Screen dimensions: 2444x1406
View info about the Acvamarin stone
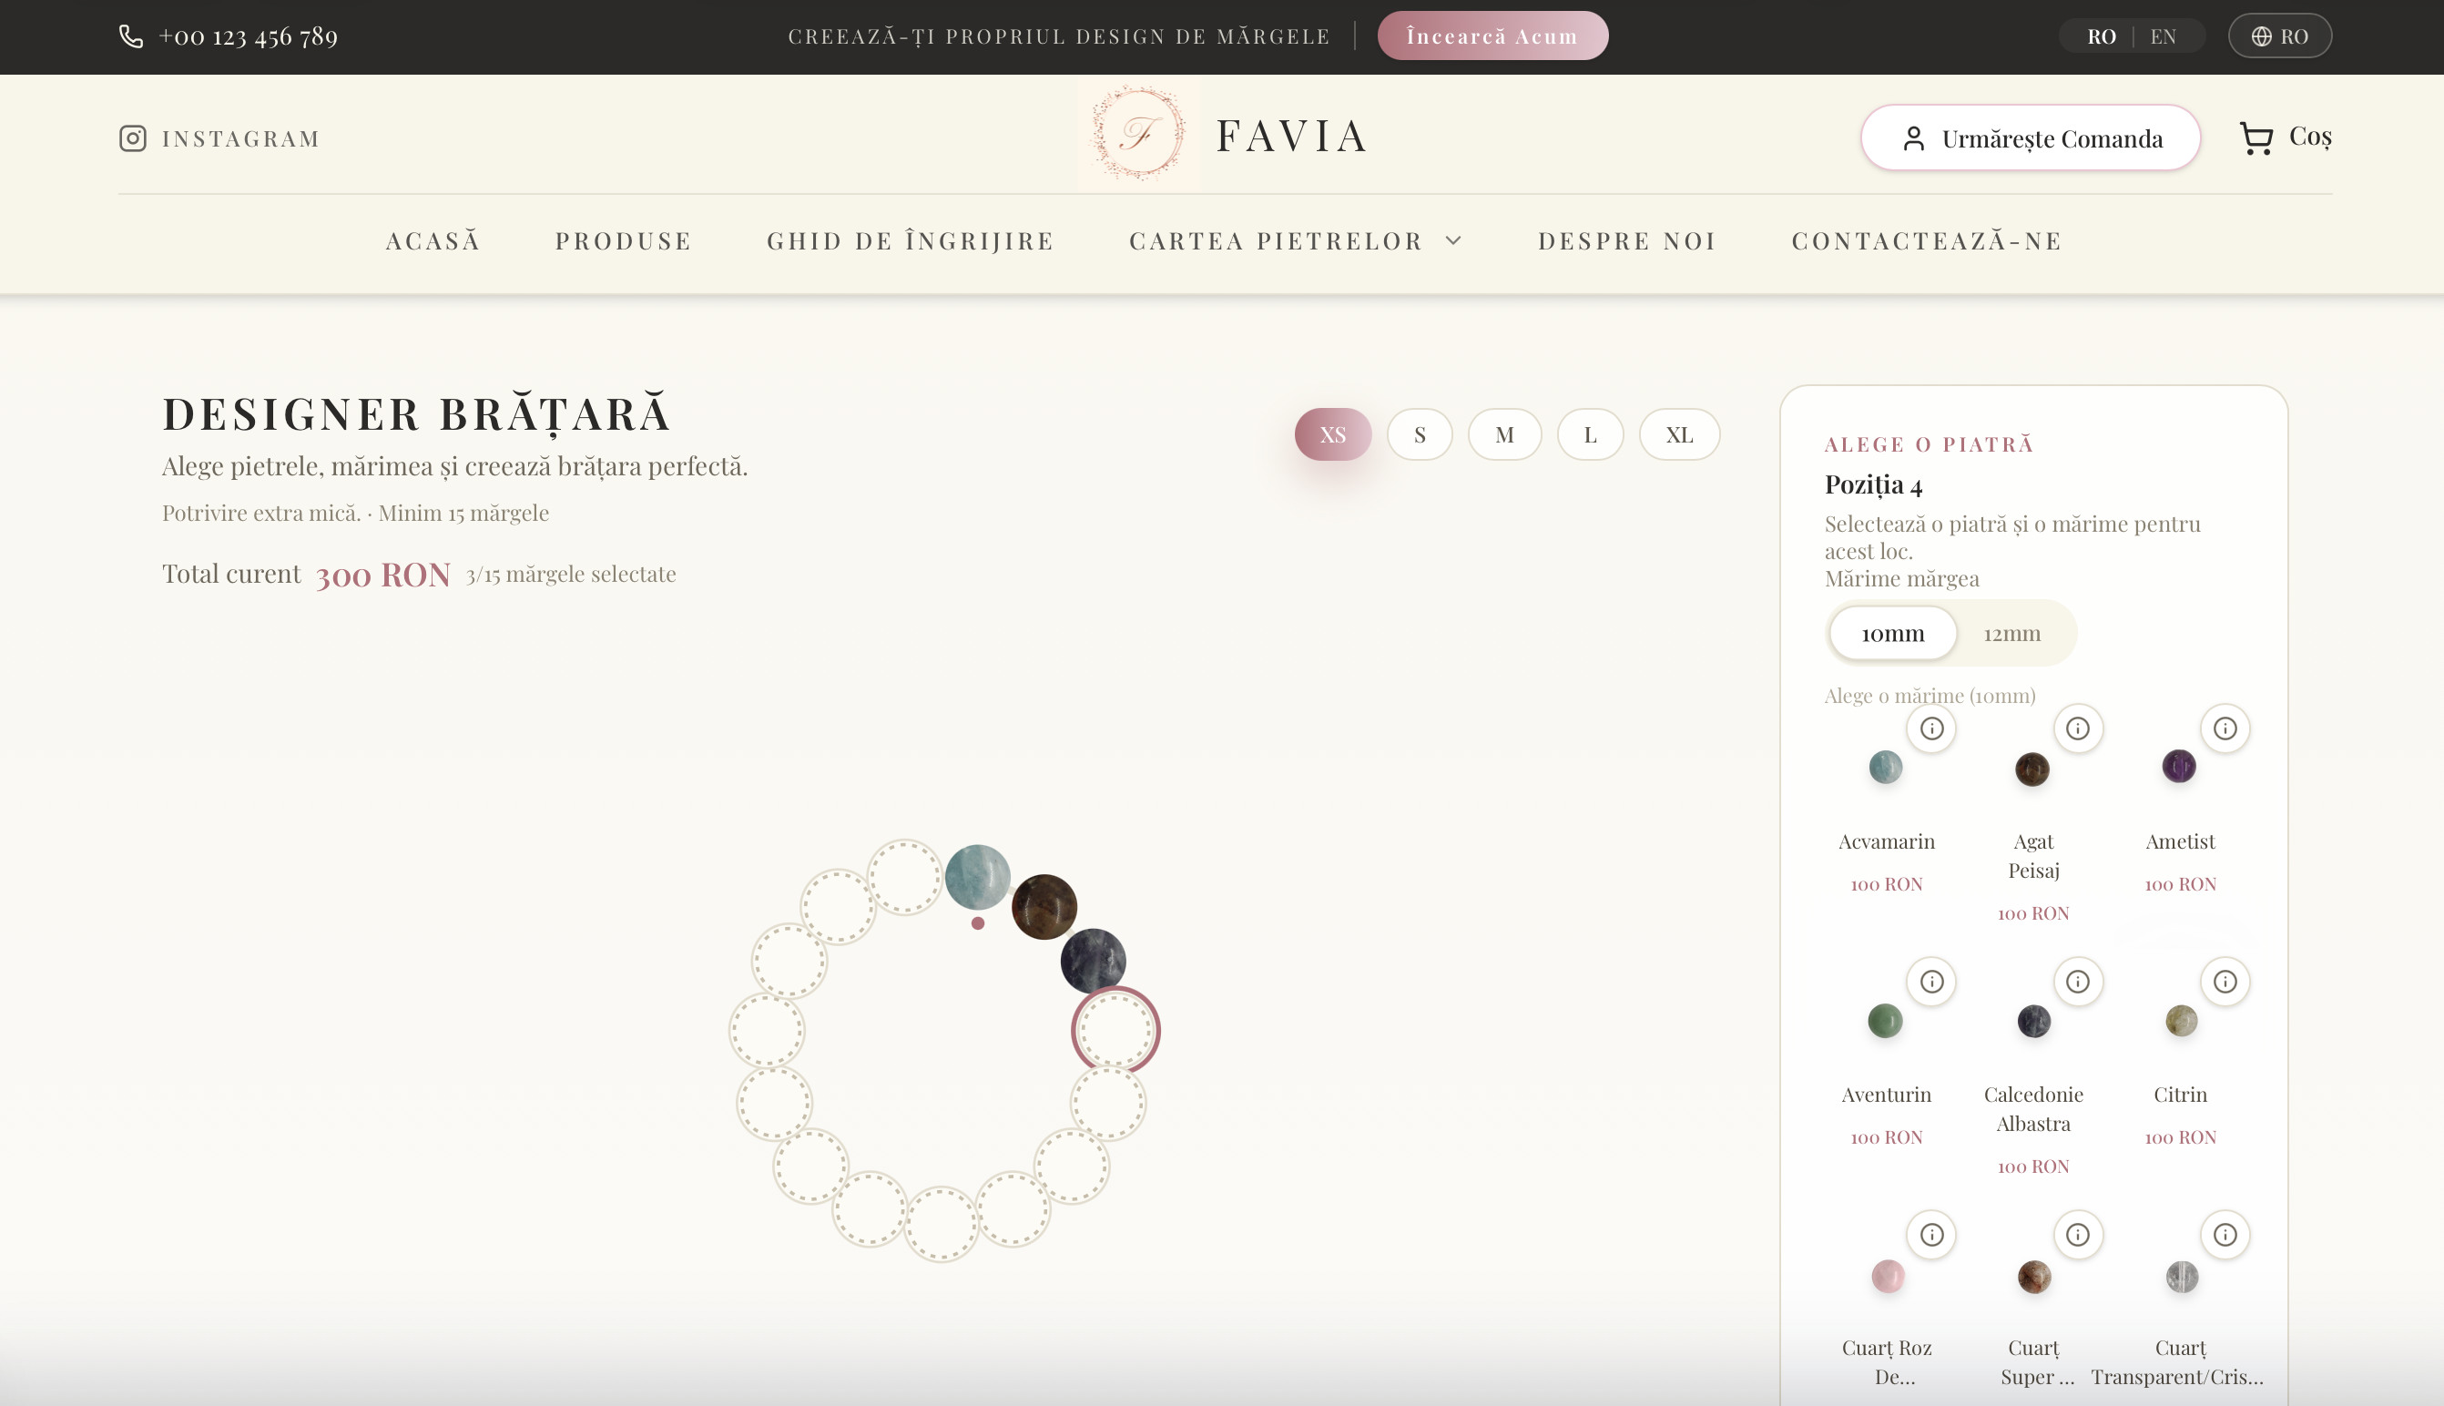1931,729
